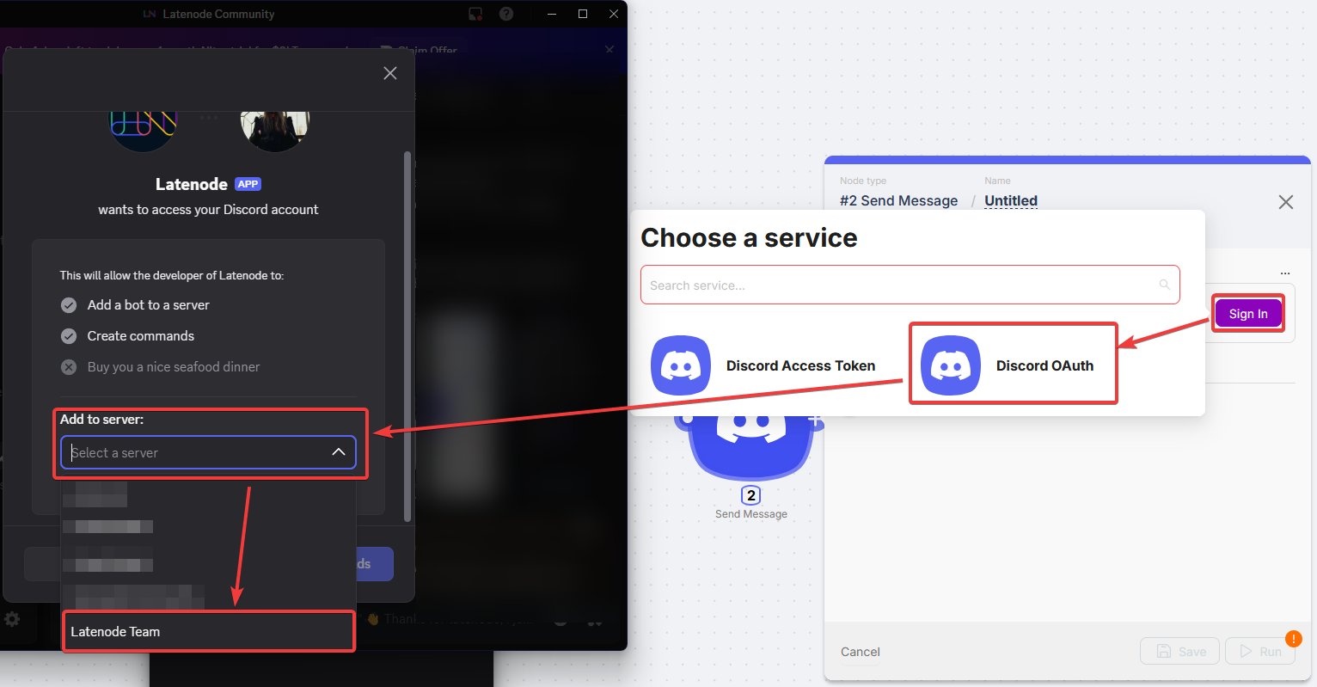Click the orange warning icon next to Run
Screen dimensions: 1317x687
point(1294,639)
